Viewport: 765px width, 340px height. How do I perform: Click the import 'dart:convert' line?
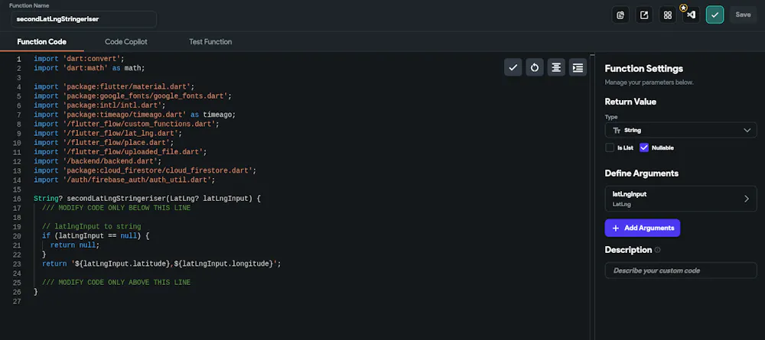pos(79,59)
